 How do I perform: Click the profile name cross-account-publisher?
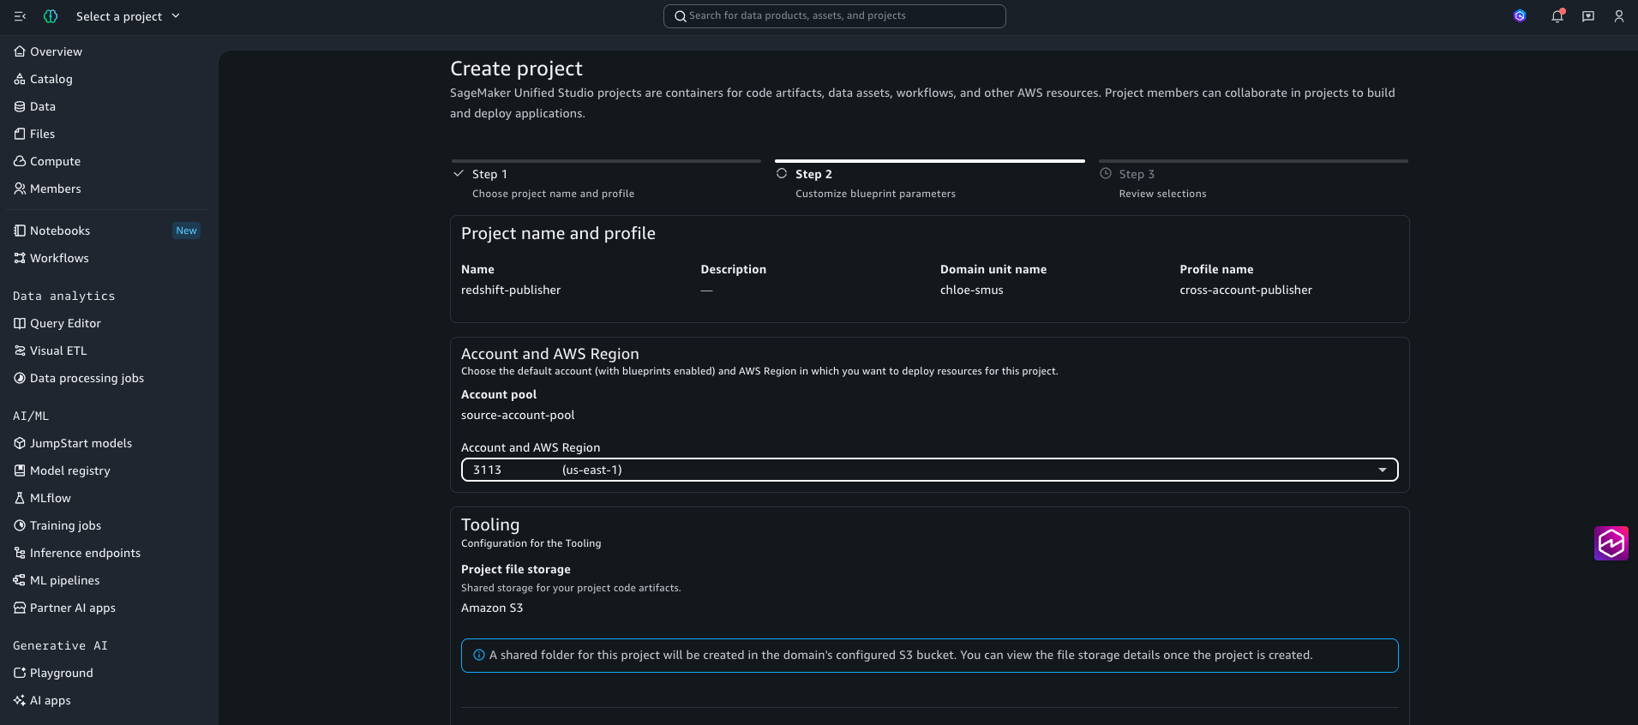coord(1245,291)
